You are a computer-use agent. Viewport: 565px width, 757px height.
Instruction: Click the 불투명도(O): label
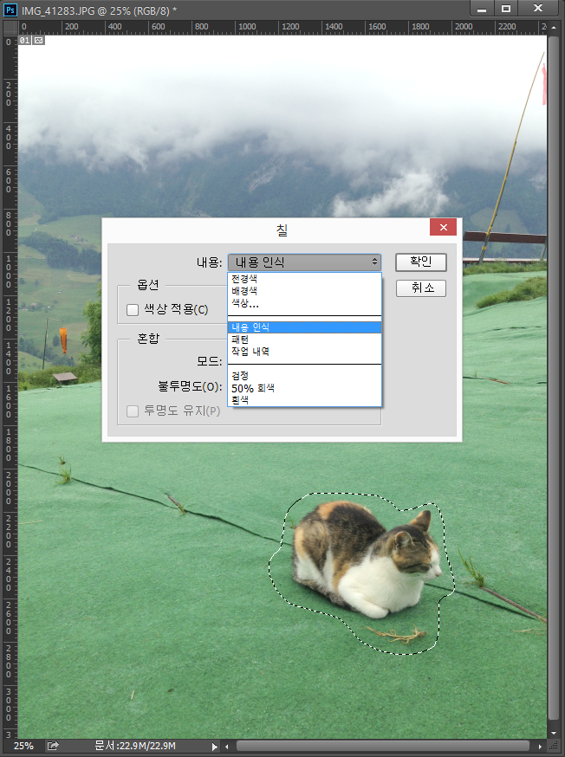click(191, 386)
